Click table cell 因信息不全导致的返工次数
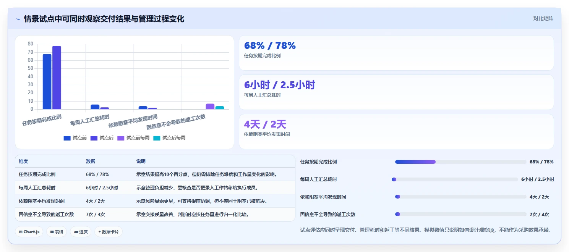This screenshot has width=569, height=252. (x=46, y=215)
